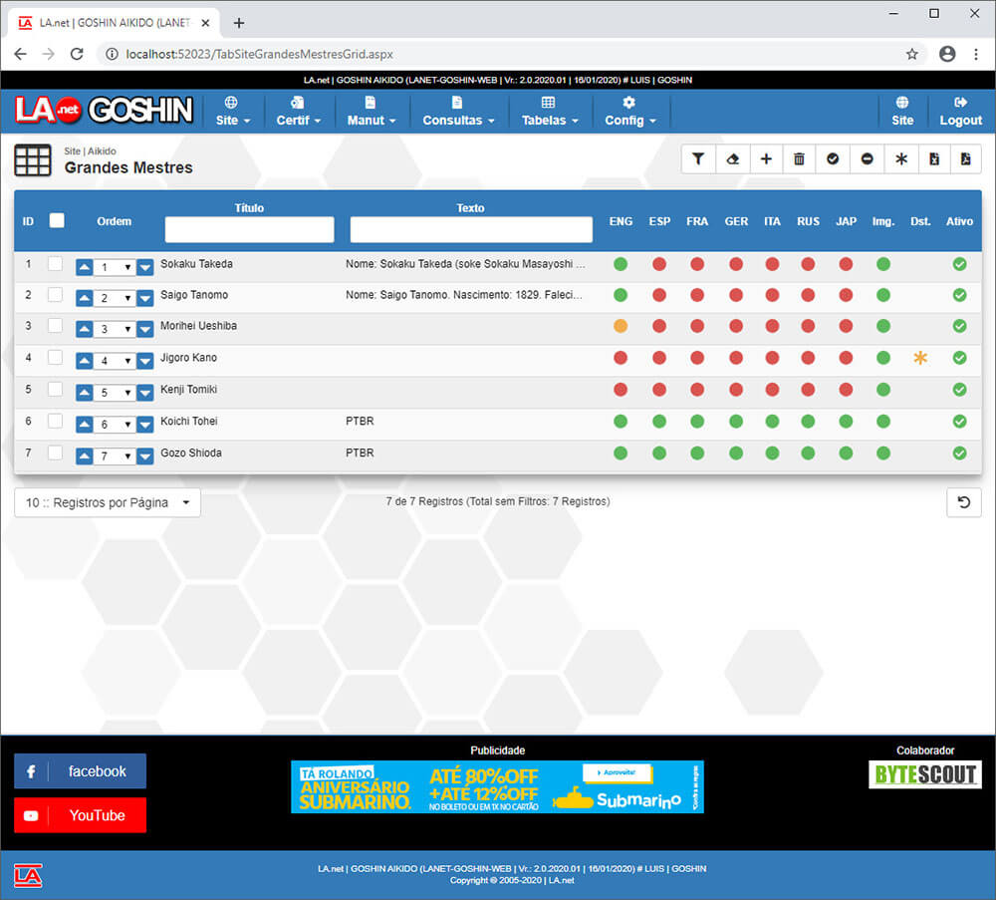Toggle the select-all header checkbox
996x900 pixels.
point(57,220)
